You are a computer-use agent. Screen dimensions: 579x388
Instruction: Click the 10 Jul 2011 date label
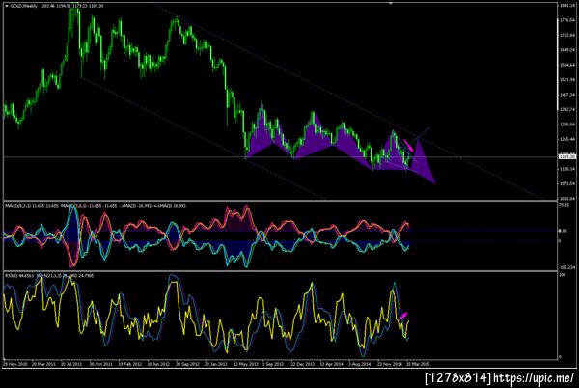[71, 364]
